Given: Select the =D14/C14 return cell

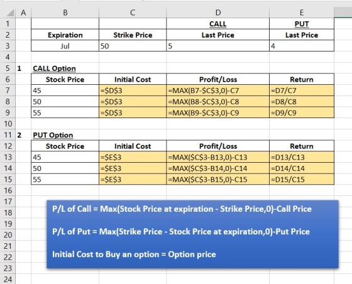Looking at the screenshot, I should 302,168.
